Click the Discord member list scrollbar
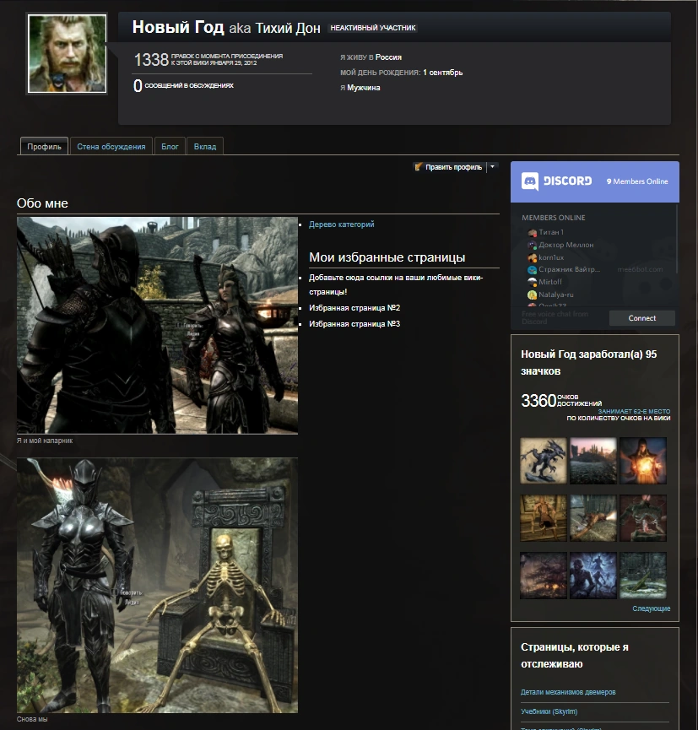Viewport: 698px width, 730px height. point(676,240)
